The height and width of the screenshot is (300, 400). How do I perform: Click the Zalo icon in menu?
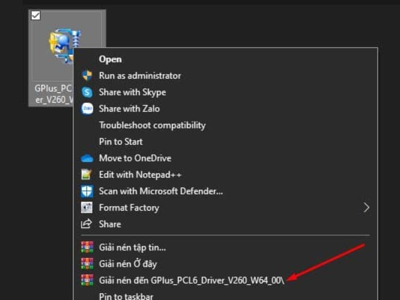(x=87, y=108)
